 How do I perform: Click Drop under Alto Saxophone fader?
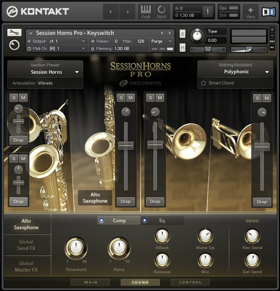(x=126, y=201)
